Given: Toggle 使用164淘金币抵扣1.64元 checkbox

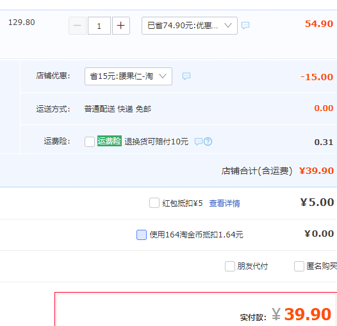Looking at the screenshot, I should pos(142,235).
